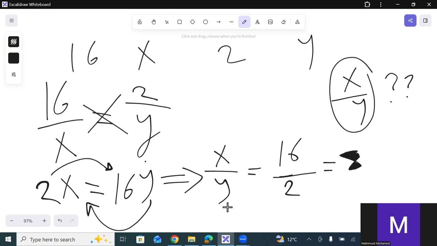
Task: Reset zoom by clicking 97%
Action: 28,221
